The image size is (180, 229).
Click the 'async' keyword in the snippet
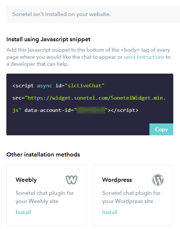(44, 86)
